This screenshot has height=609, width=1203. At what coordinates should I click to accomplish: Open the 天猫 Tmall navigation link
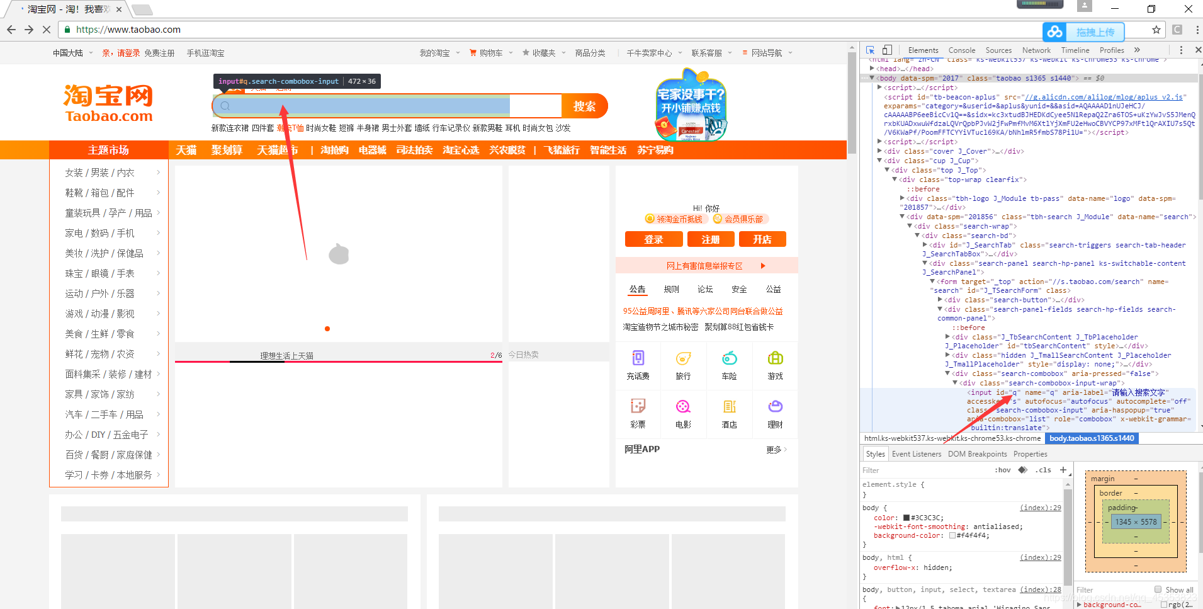(x=186, y=150)
